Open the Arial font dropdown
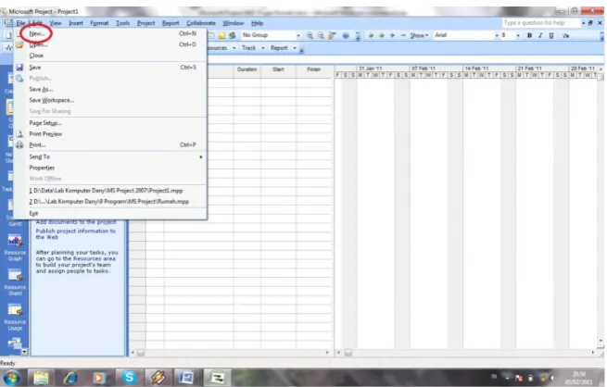 [x=497, y=35]
